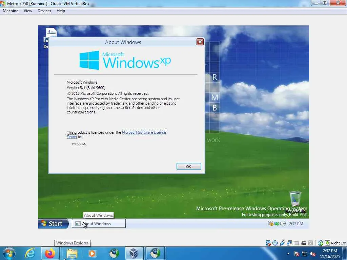Click the VirtualBox network adapters indicator

coord(289,243)
